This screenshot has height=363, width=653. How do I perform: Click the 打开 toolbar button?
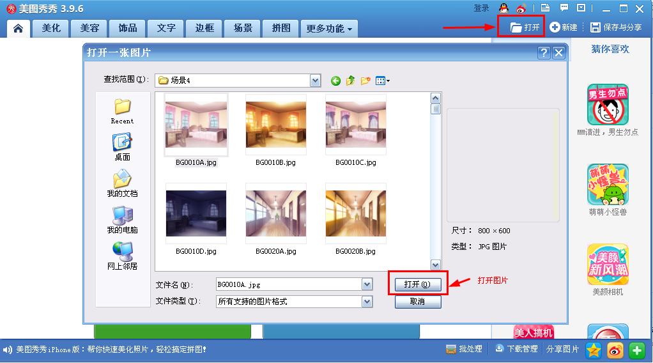[525, 27]
